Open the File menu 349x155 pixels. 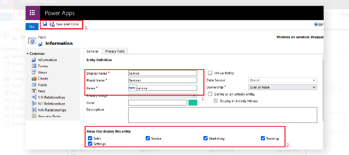32,27
